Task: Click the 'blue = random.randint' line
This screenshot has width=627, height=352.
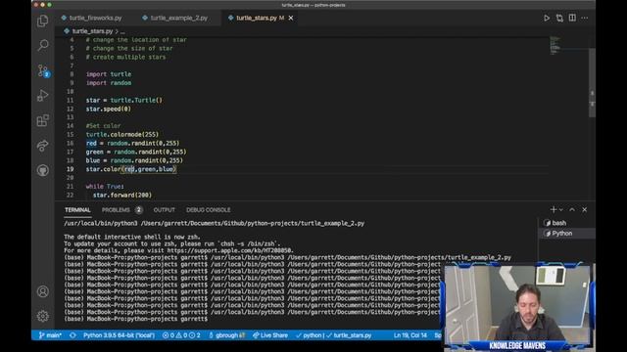Action: tap(134, 160)
